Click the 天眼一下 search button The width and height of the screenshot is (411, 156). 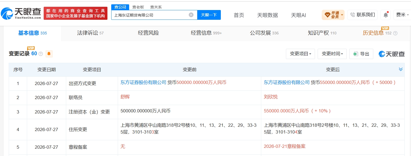pyautogui.click(x=209, y=15)
